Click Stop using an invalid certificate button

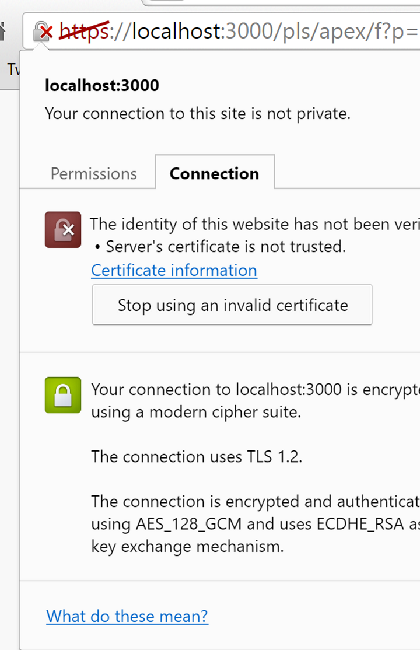click(x=232, y=305)
